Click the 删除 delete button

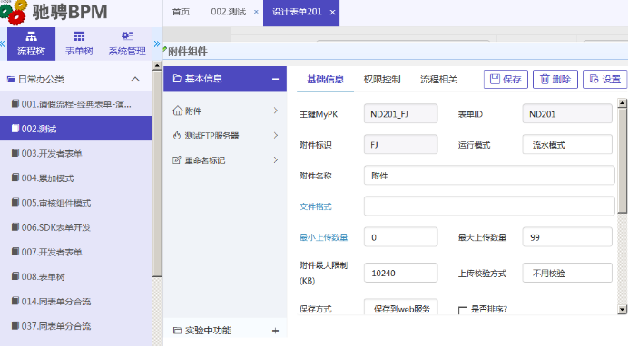(x=555, y=80)
